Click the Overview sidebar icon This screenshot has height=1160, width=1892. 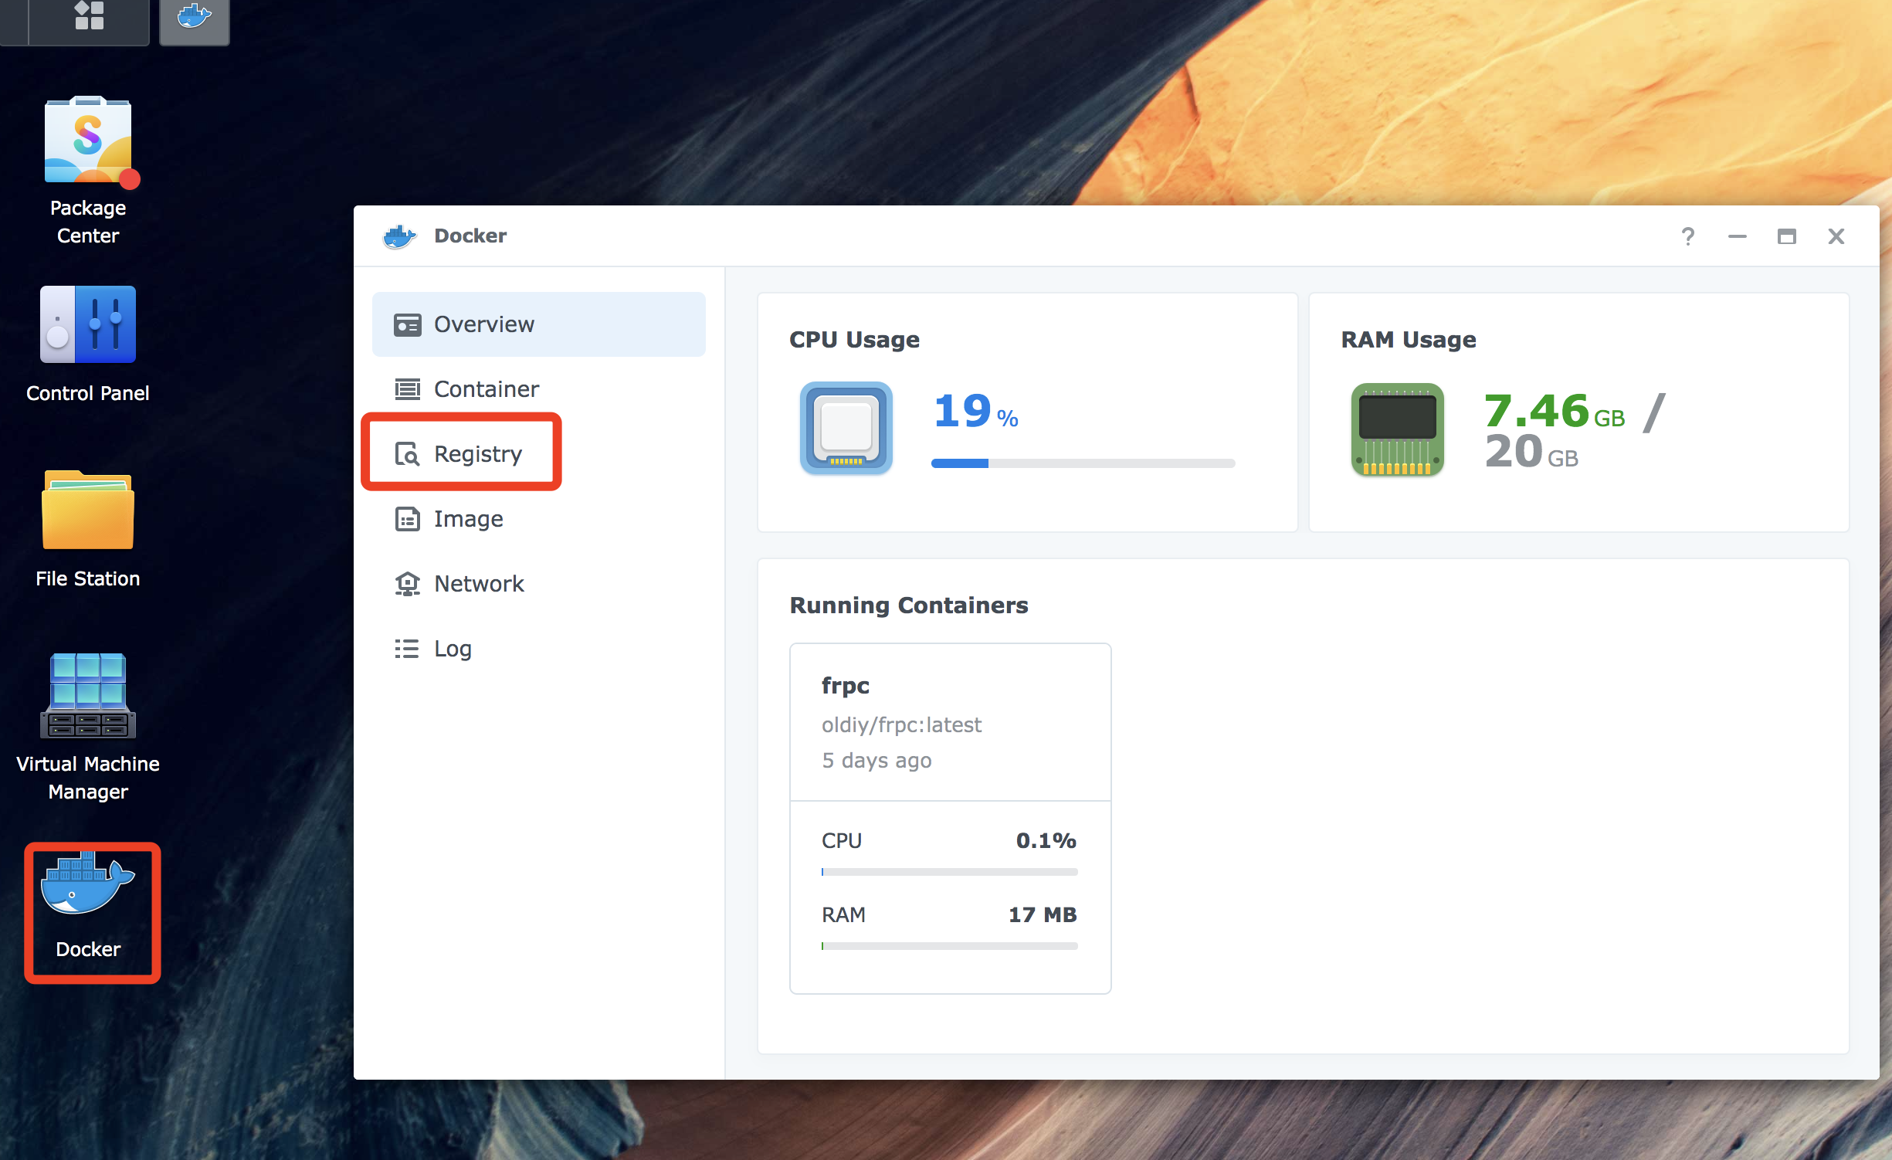point(407,325)
